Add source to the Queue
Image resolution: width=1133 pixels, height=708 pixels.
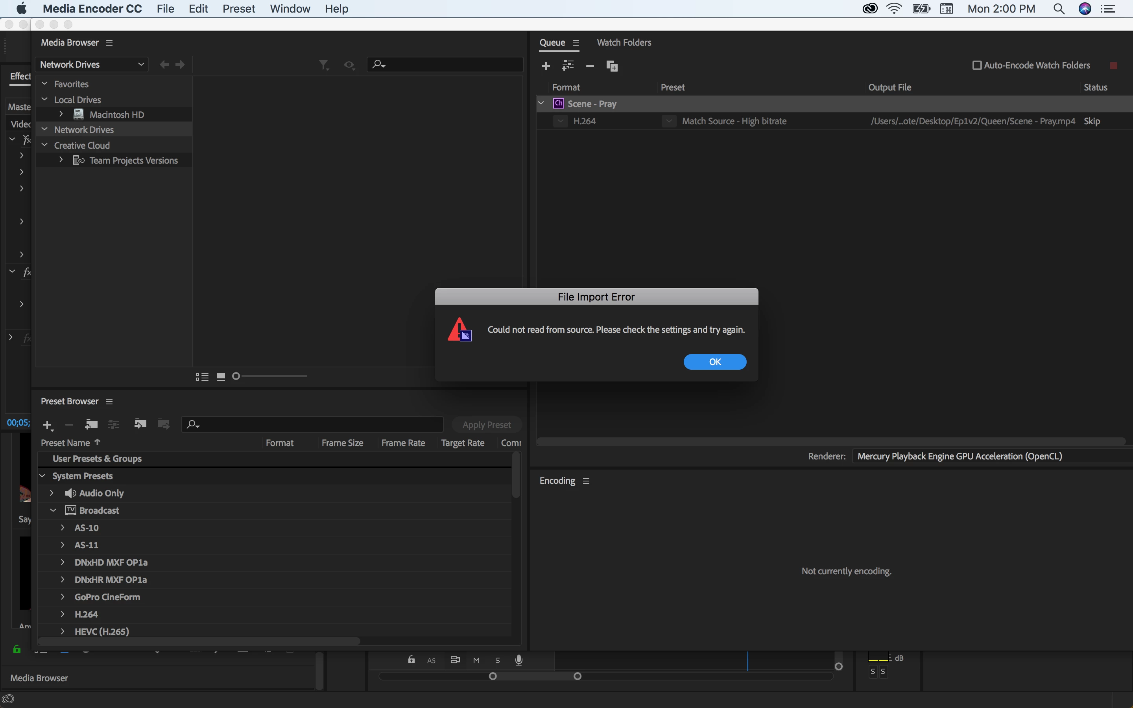(546, 66)
